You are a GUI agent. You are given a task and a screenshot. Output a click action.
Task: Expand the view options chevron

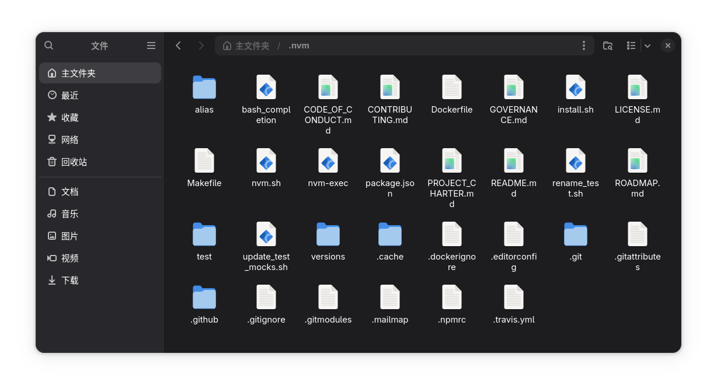(648, 45)
